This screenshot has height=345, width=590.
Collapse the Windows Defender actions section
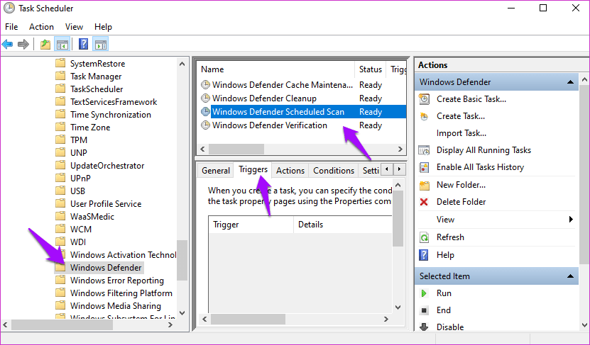[x=570, y=82]
